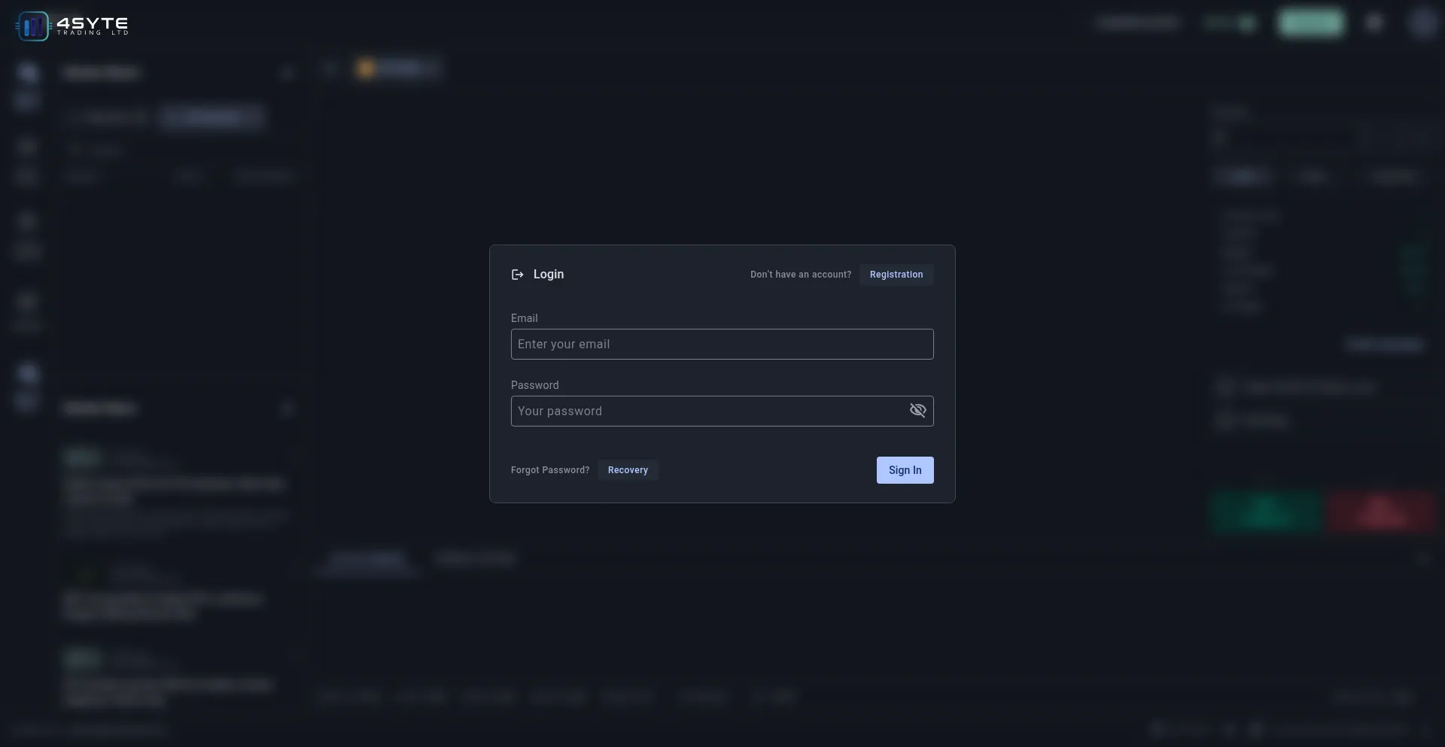Click the blurred gear icon in header

(1374, 23)
